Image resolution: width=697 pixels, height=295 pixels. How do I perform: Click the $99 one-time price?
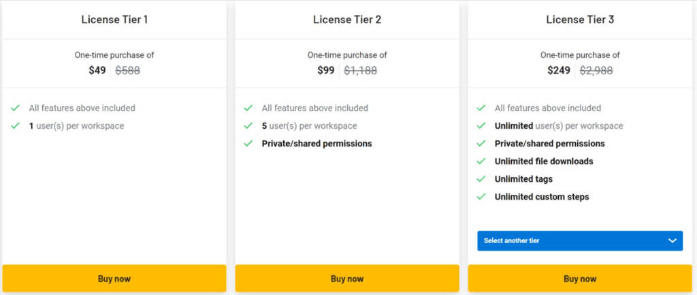pos(326,70)
